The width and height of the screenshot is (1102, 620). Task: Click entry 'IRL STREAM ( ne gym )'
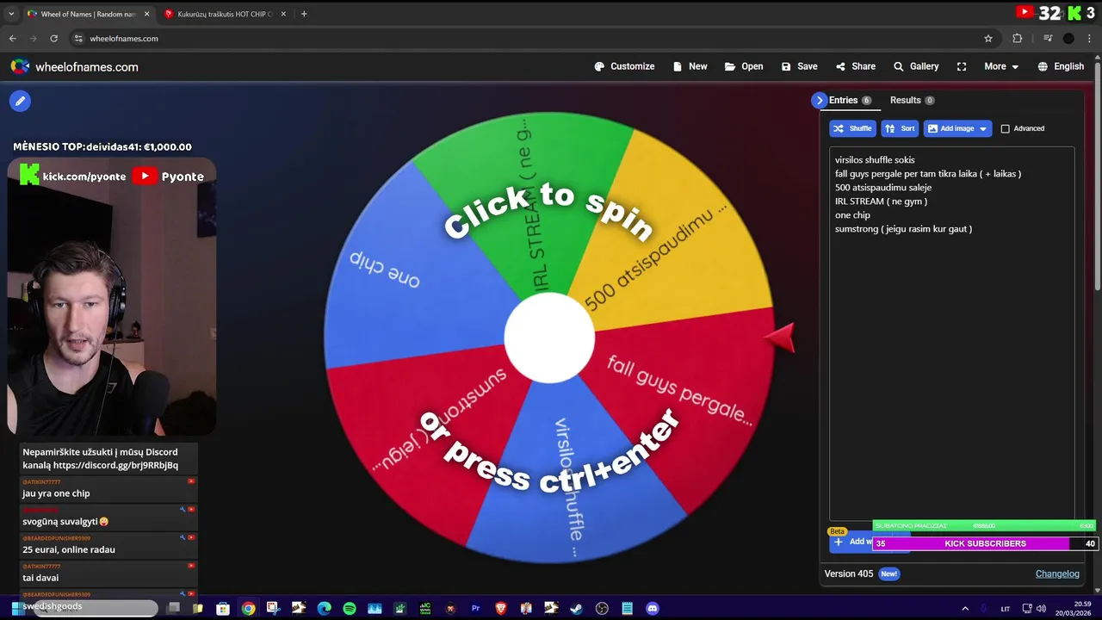pos(881,201)
